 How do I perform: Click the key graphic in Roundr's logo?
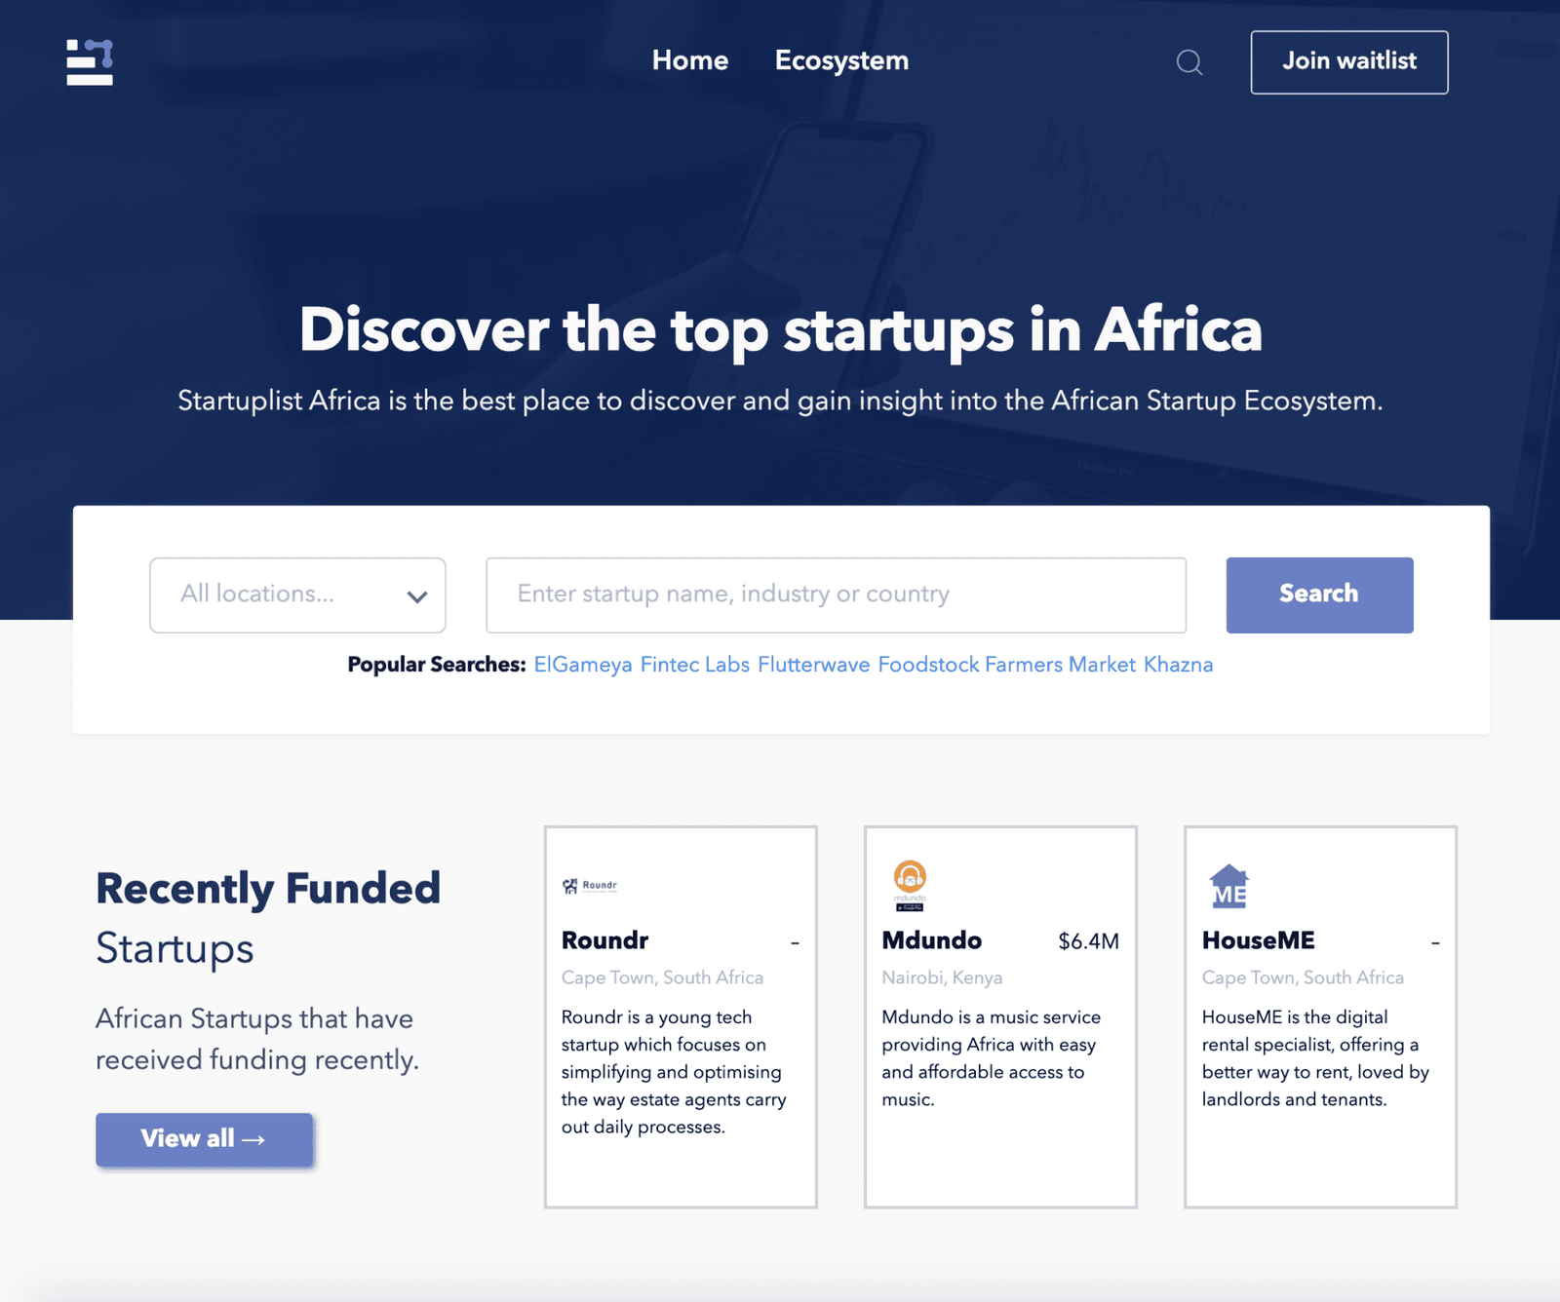pos(568,885)
